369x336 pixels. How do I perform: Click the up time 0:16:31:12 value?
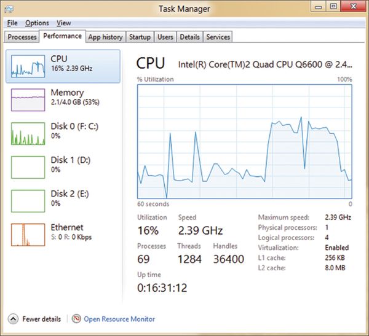click(x=162, y=288)
